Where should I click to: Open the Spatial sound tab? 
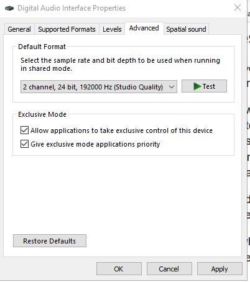[x=186, y=29]
